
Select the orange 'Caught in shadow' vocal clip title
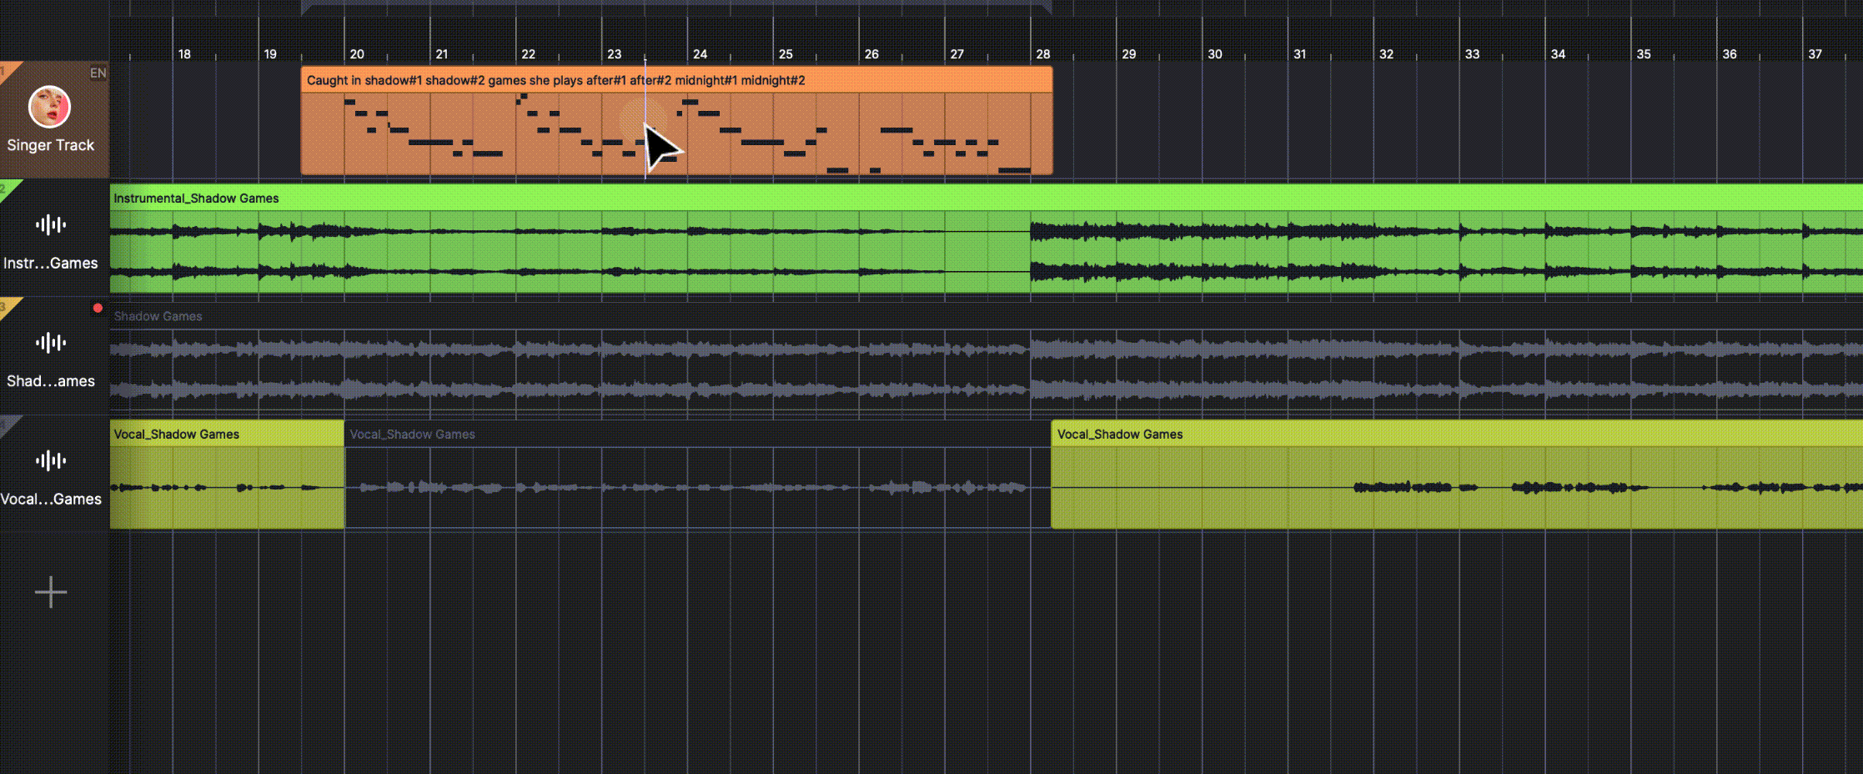coord(555,80)
